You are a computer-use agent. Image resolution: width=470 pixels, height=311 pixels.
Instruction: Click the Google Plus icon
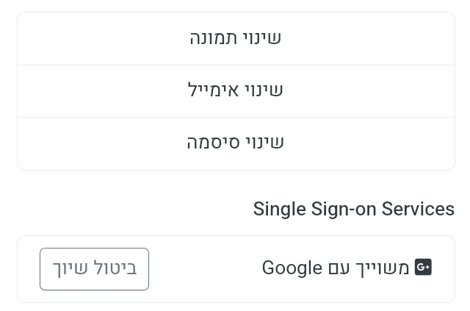(423, 268)
